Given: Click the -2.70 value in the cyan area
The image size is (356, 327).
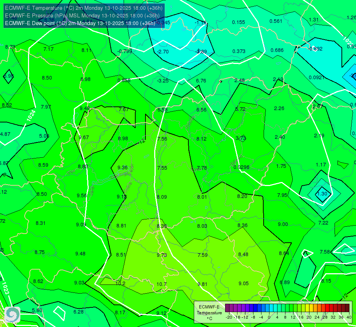Looking at the screenshot, I should click(x=163, y=52).
